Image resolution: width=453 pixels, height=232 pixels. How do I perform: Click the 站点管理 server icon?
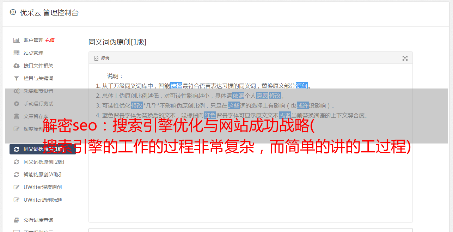16,53
